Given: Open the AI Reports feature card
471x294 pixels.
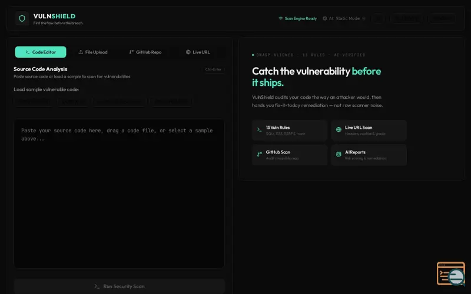Looking at the screenshot, I should click(369, 155).
